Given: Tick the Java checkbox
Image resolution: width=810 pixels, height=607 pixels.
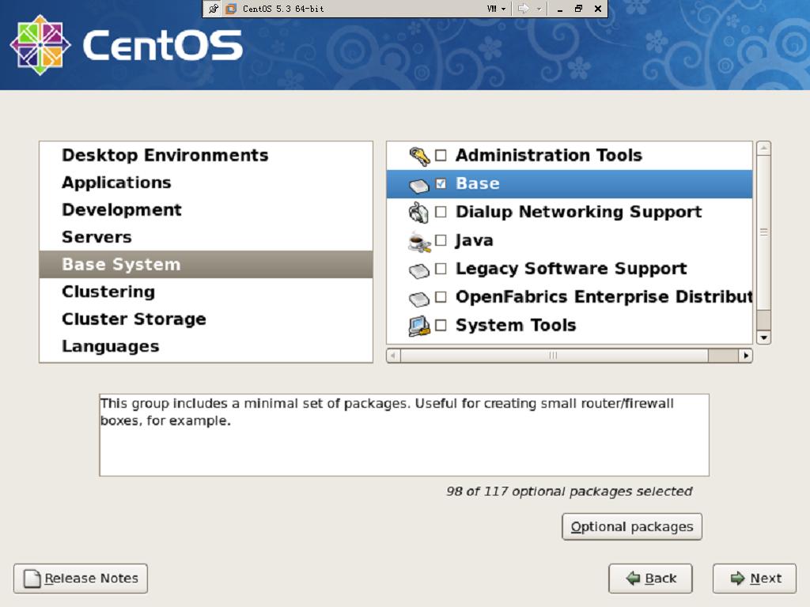Looking at the screenshot, I should tap(441, 240).
